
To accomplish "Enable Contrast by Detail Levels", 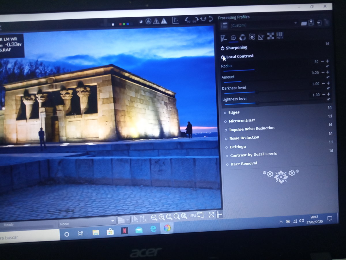I will tap(227, 156).
